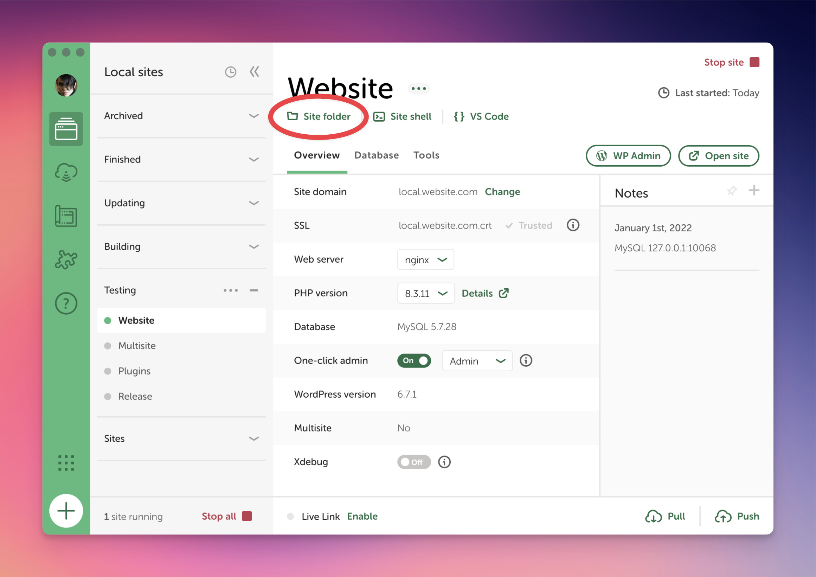Collapse the Testing group
Viewport: 816px width, 577px height.
[254, 290]
